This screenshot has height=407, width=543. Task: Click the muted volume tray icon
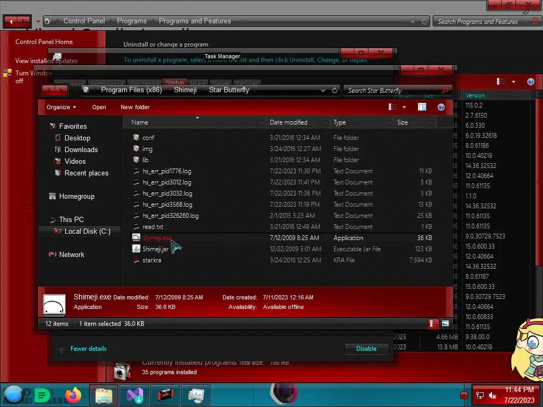click(493, 395)
